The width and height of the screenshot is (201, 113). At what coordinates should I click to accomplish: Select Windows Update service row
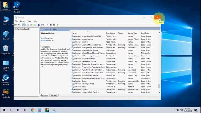pyautogui.click(x=111, y=89)
